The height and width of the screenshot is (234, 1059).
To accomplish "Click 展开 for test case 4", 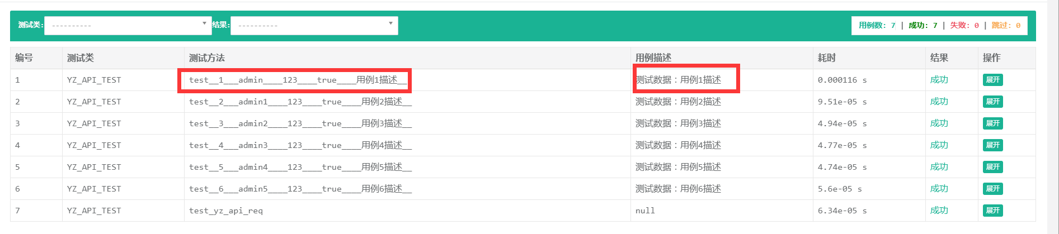I will pyautogui.click(x=992, y=145).
